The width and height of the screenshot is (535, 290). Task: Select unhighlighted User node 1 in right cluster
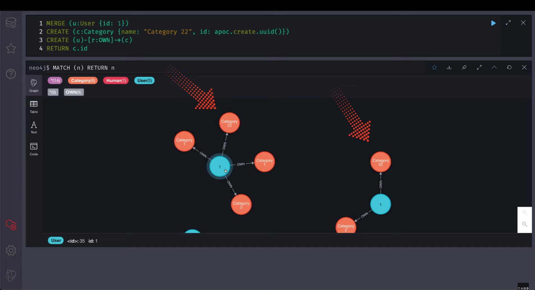click(381, 204)
